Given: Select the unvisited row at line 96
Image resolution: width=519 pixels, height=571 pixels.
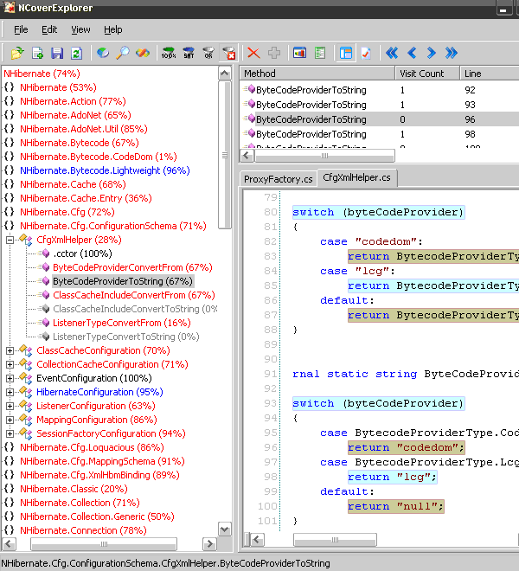Looking at the screenshot, I should click(381, 119).
